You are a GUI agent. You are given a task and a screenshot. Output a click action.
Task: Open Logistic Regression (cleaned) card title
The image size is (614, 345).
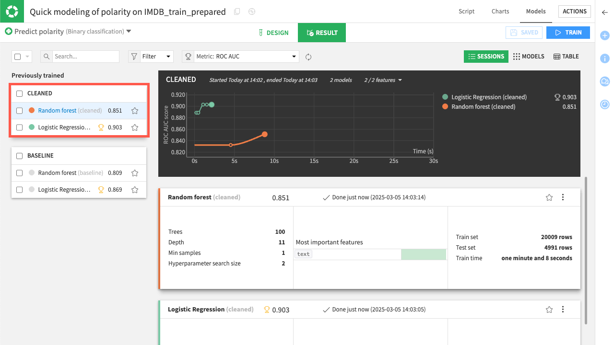(211, 310)
